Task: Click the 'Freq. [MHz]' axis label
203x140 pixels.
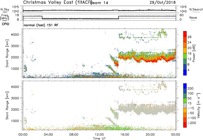Action: (5, 17)
